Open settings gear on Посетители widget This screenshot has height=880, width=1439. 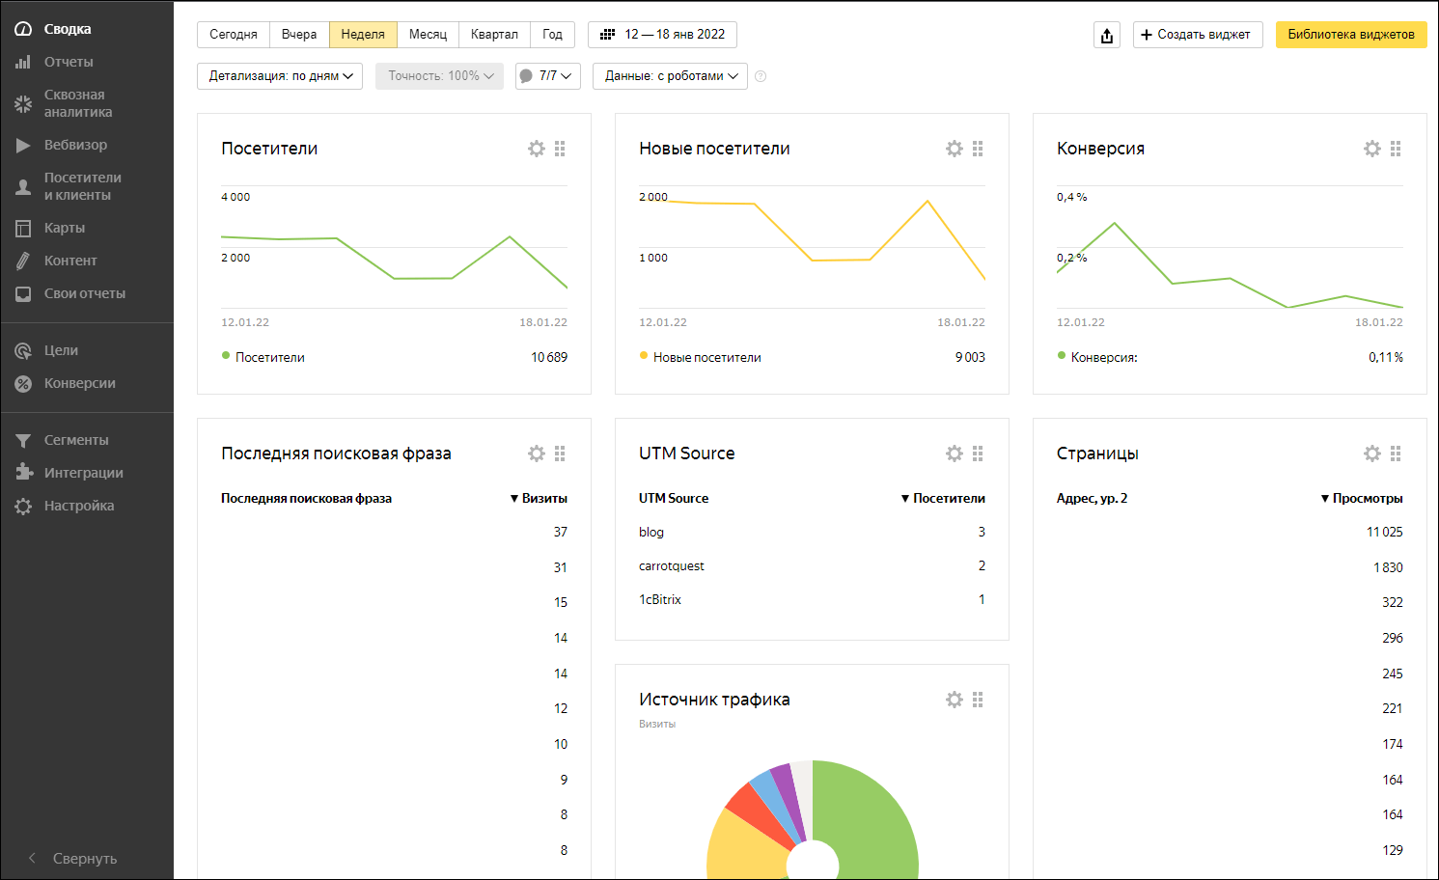coord(537,149)
